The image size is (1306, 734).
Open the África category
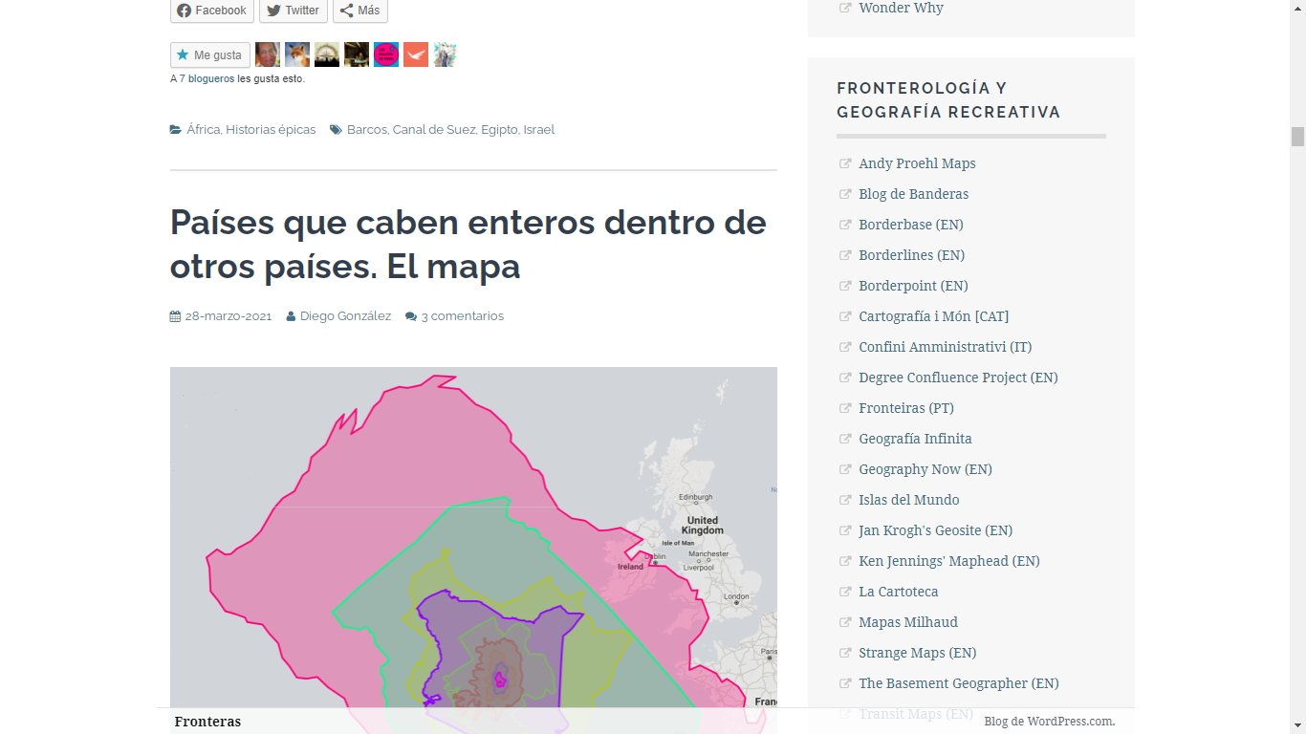point(204,130)
